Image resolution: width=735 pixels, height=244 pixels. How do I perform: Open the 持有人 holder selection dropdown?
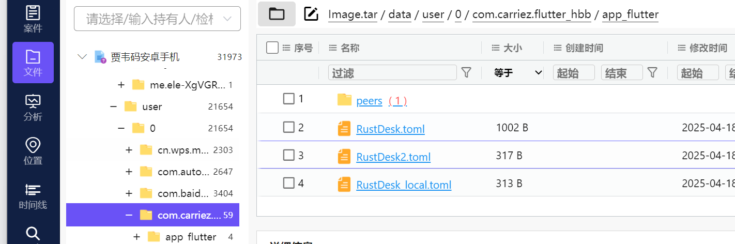pos(157,19)
